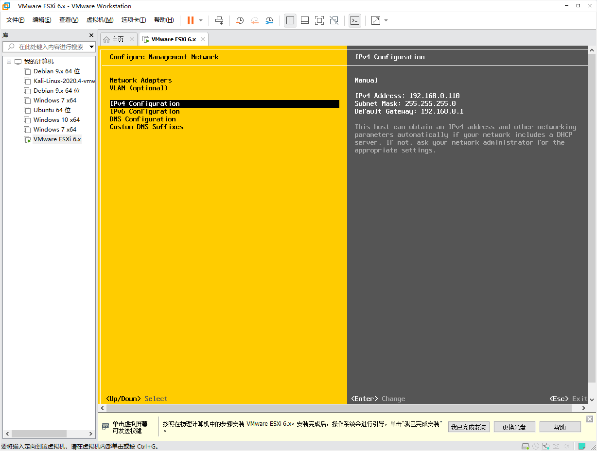Click the printer status icon
This screenshot has width=597, height=451.
tap(556, 446)
